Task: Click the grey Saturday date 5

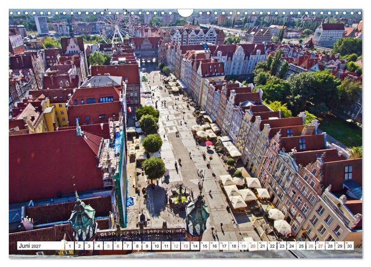Action: 108,246
